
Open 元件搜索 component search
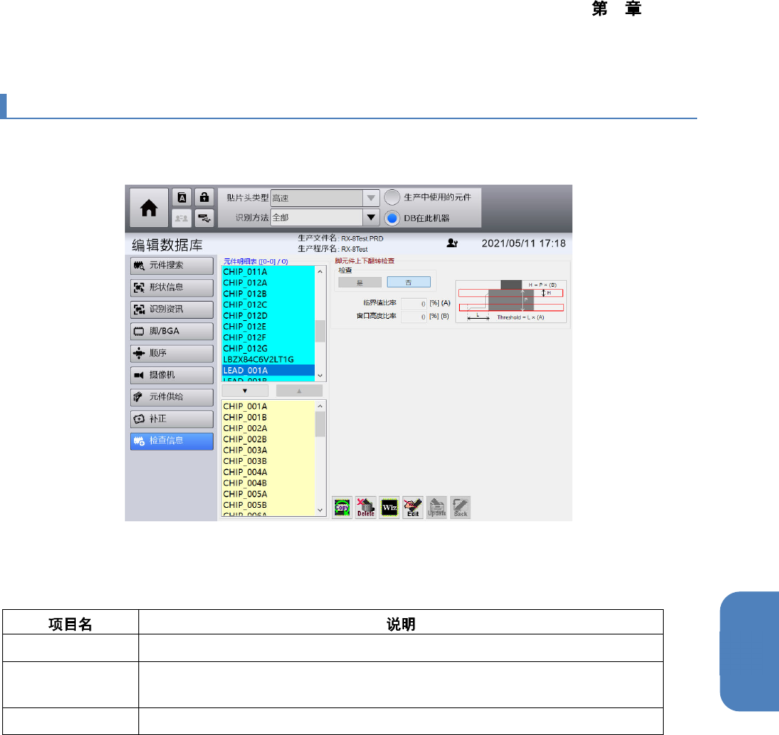coord(172,266)
